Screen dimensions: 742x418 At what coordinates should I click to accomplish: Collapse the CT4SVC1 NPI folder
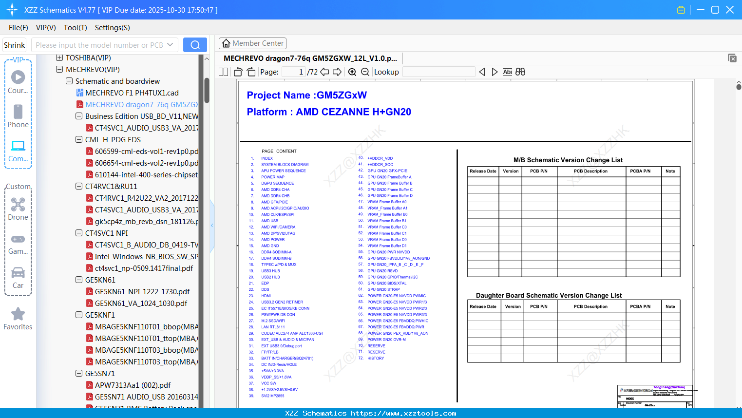[x=78, y=233]
